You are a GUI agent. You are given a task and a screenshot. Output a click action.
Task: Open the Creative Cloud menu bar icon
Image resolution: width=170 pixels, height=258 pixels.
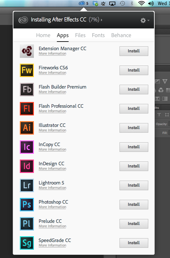pos(82,3)
